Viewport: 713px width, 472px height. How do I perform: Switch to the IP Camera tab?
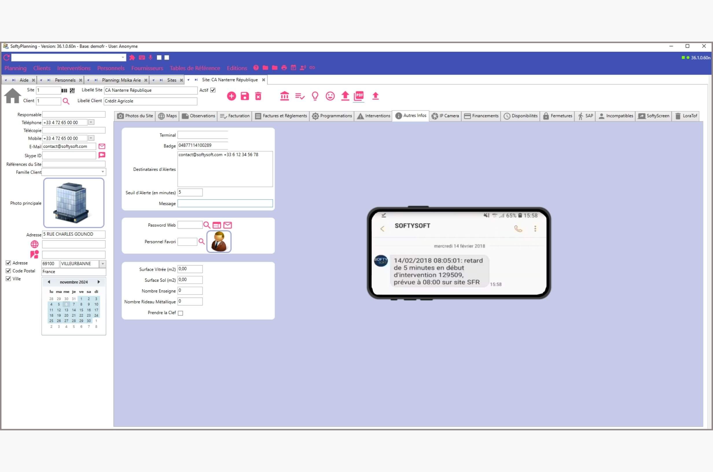(x=445, y=116)
